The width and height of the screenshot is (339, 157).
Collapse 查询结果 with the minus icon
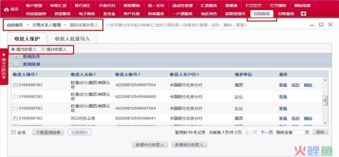[16, 64]
